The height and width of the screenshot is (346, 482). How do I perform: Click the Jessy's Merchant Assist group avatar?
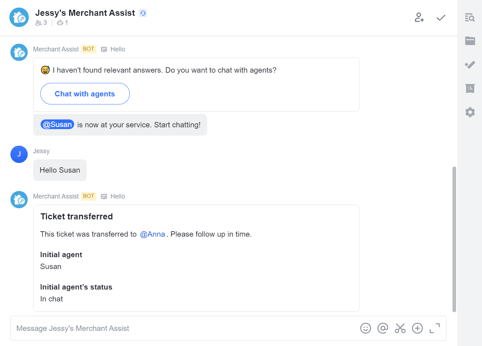pos(19,17)
